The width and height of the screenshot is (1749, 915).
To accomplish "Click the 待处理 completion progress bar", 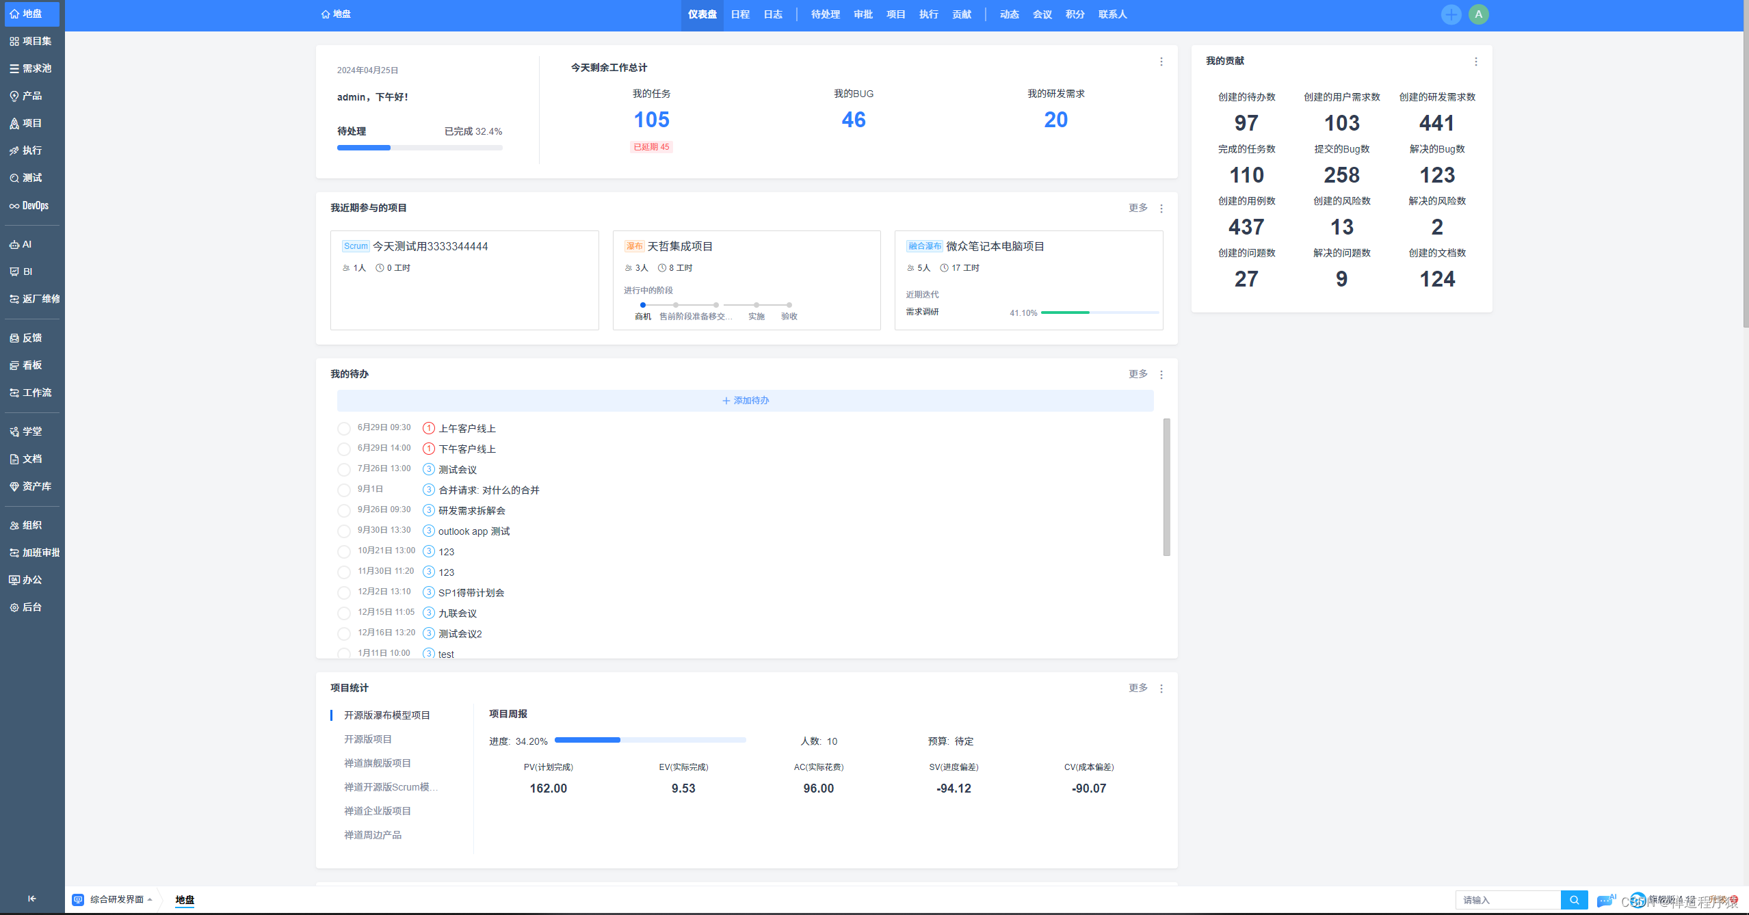I will coord(419,148).
